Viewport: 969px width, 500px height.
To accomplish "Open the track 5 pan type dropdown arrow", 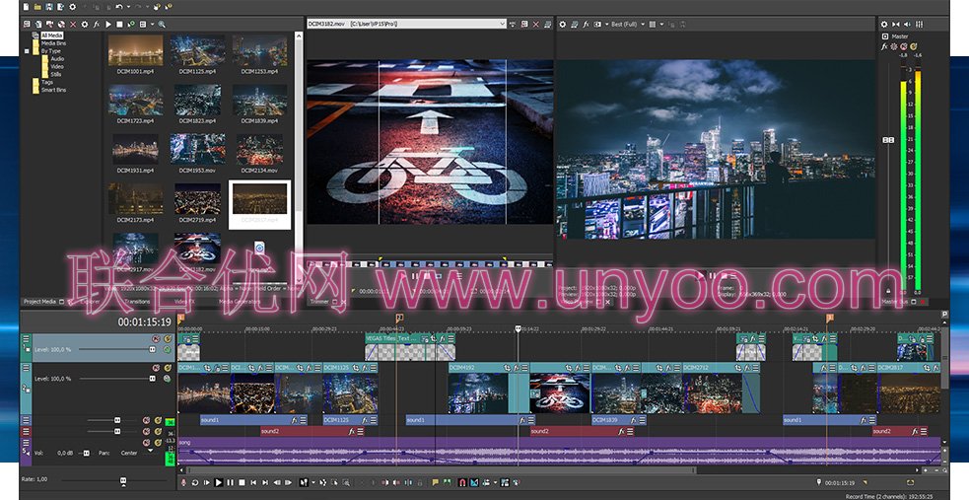I will [x=150, y=450].
